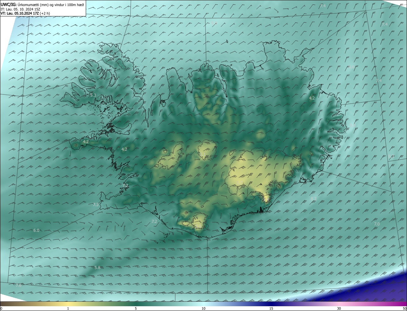Click the 1 tick on the color scale
The width and height of the screenshot is (407, 311).
point(68,308)
